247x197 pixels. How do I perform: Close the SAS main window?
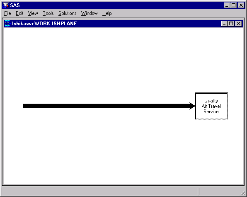pos(241,5)
